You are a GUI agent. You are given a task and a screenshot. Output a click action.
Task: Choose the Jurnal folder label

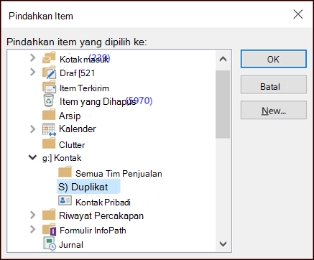tap(71, 245)
